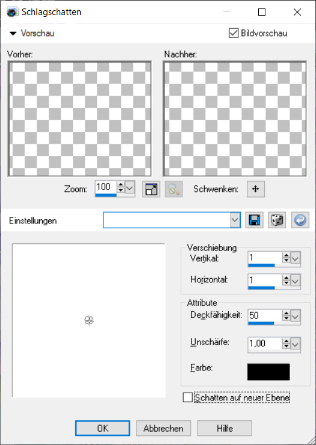Increase Unschärfe blur with spinner
The height and width of the screenshot is (445, 316).
(x=286, y=341)
